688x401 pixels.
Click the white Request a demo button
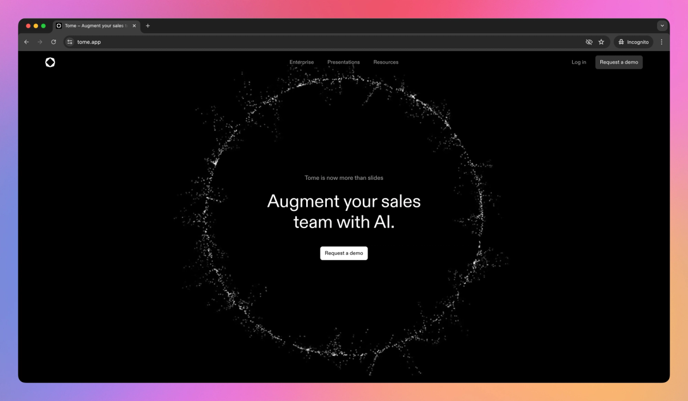[344, 253]
